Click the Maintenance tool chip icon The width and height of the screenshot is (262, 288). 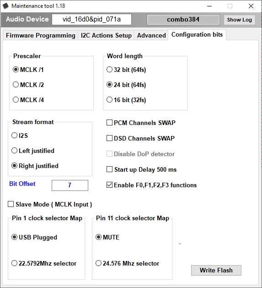(x=5, y=6)
